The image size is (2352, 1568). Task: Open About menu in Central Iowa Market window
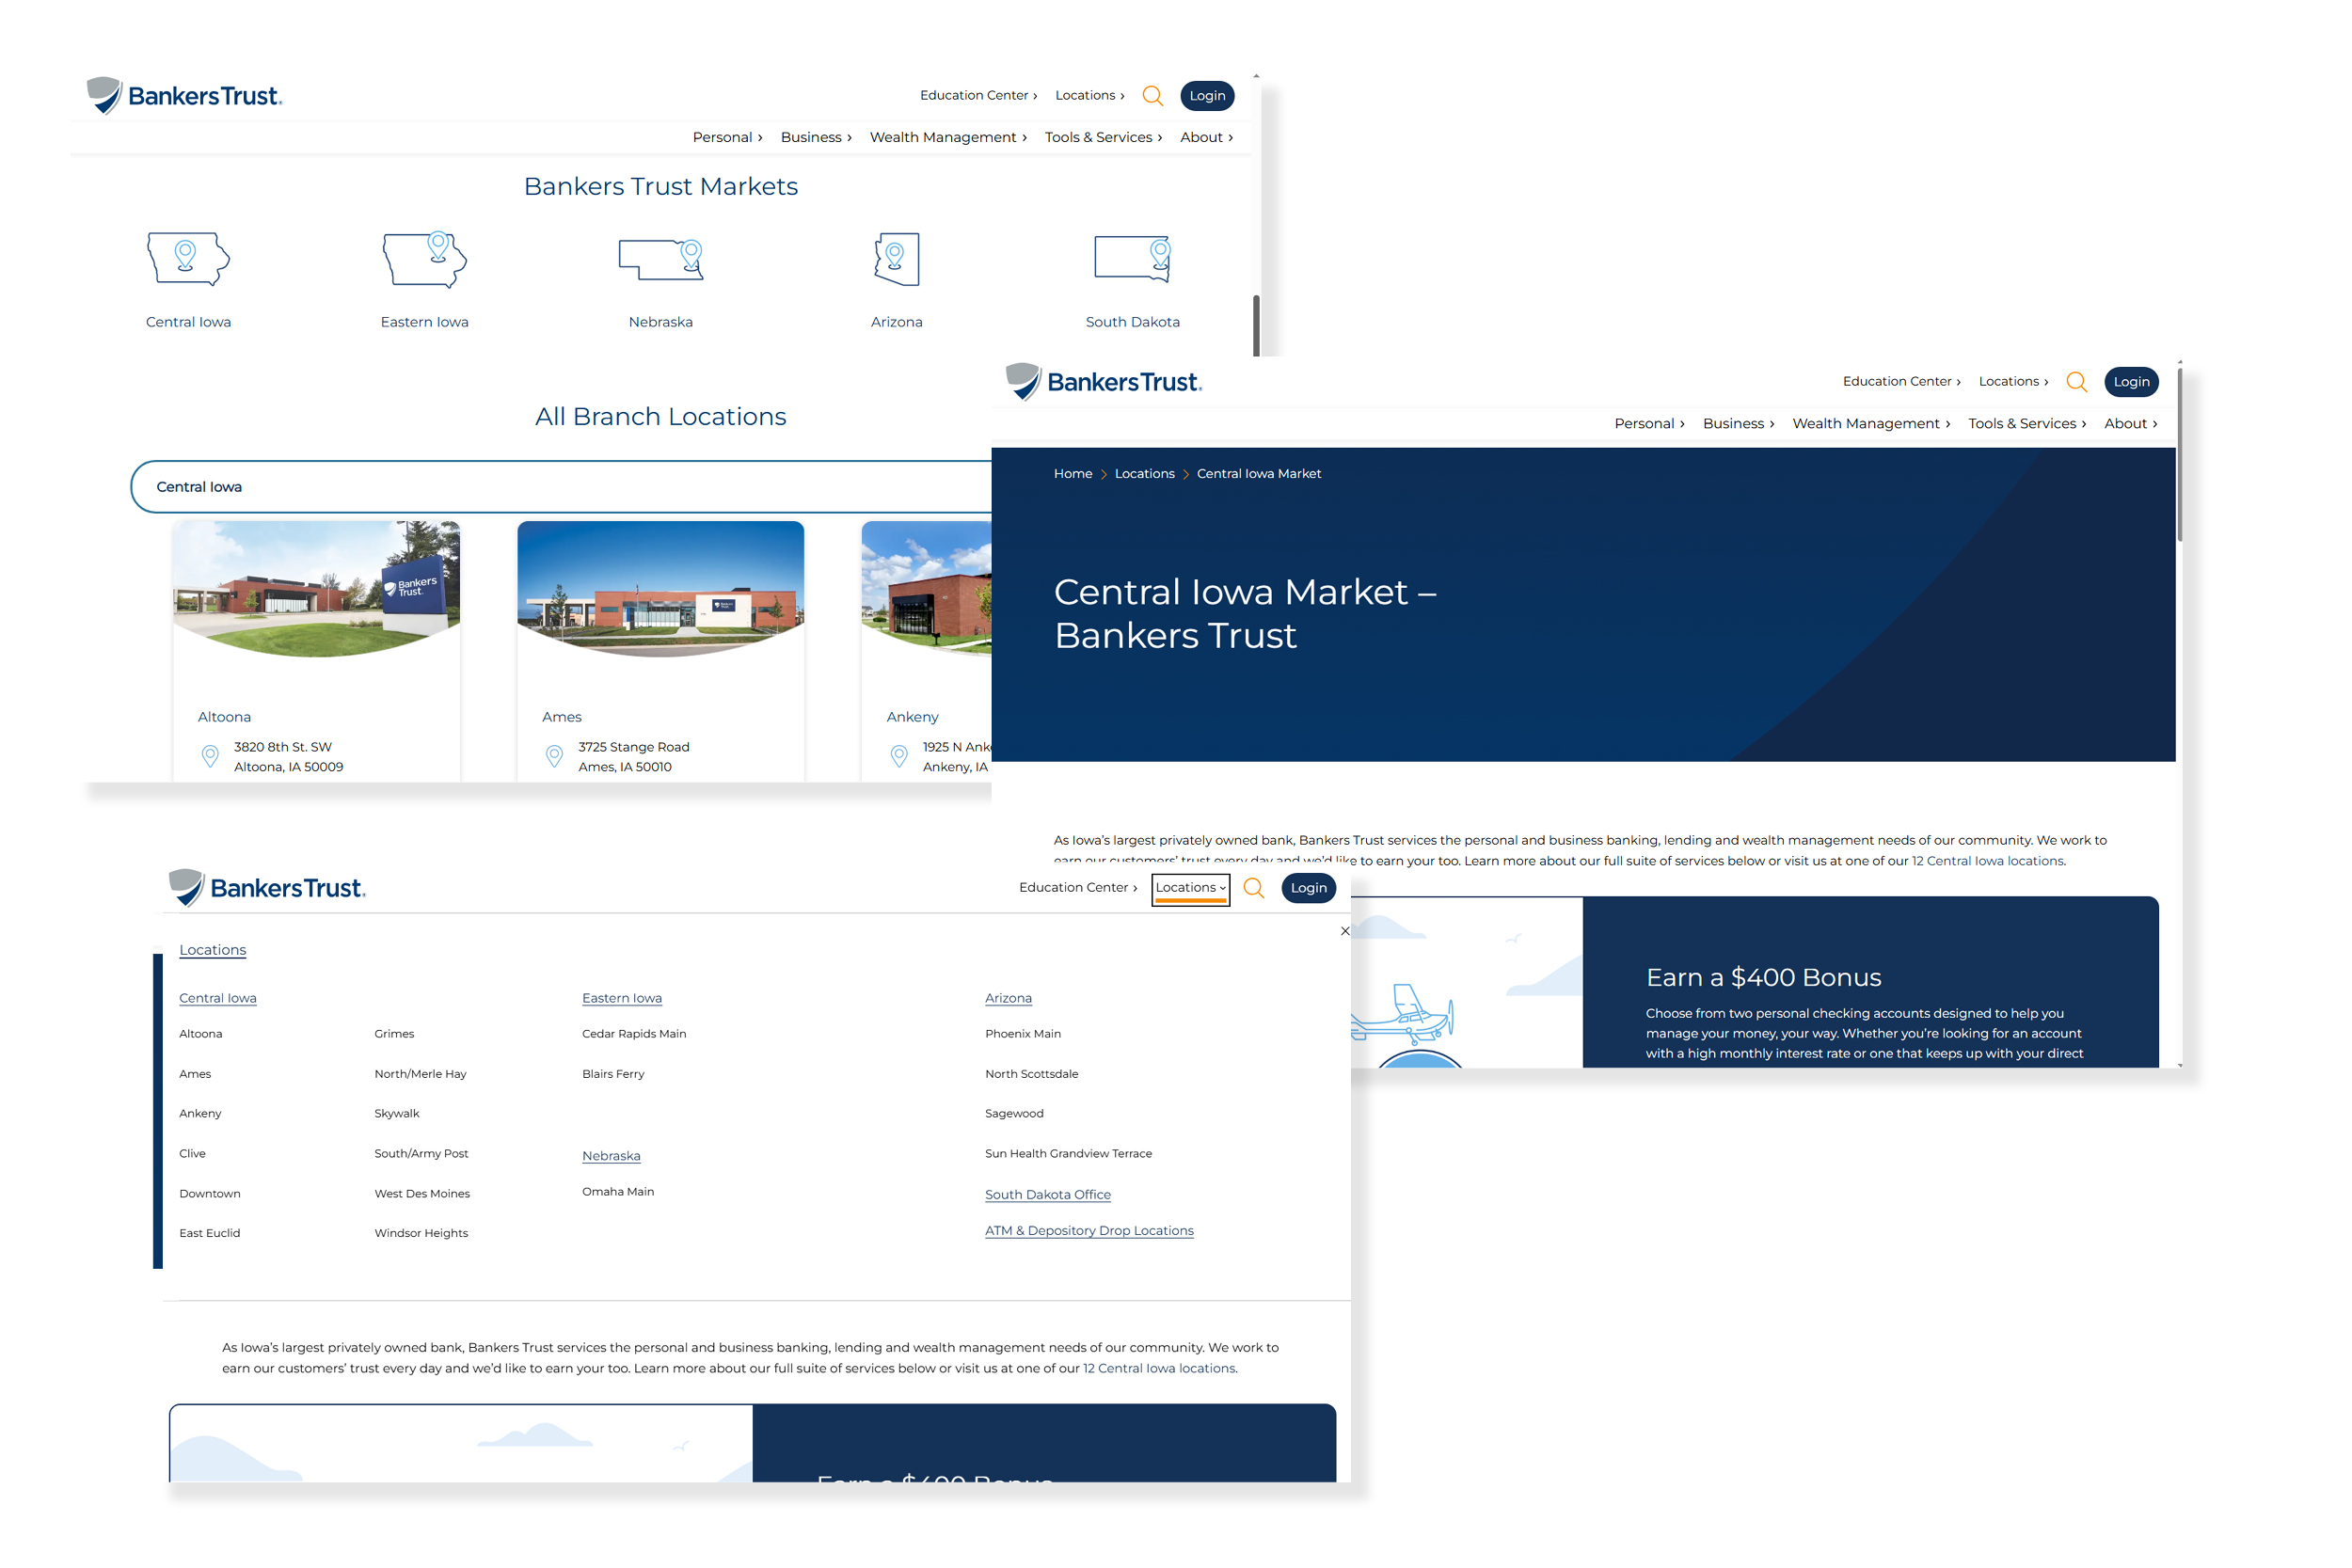[2131, 424]
